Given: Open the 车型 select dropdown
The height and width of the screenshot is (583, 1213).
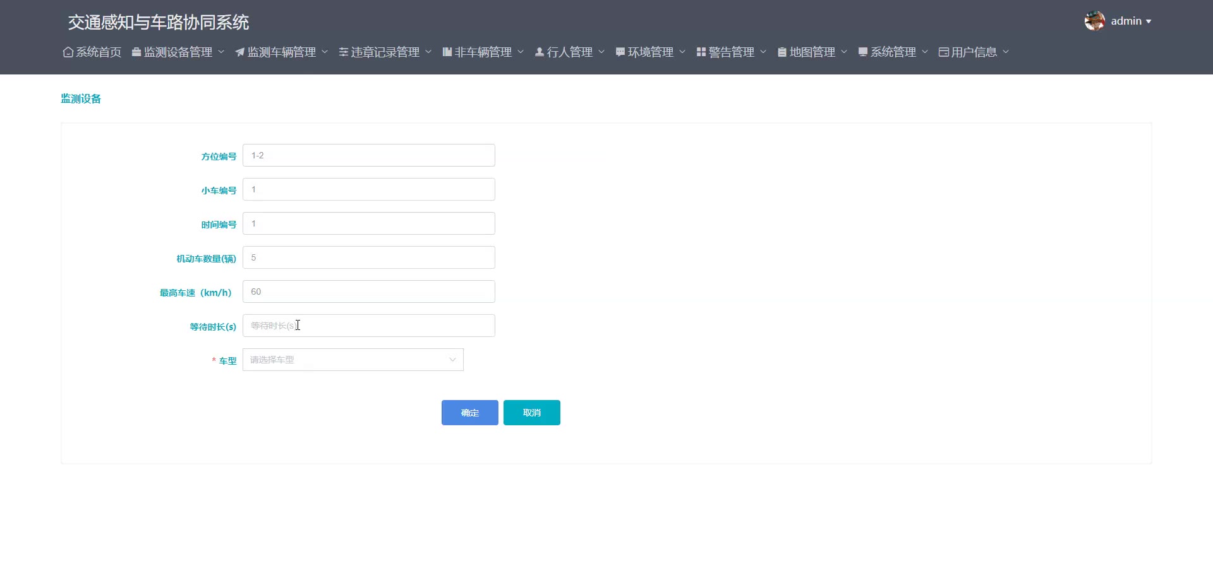Looking at the screenshot, I should coord(353,360).
